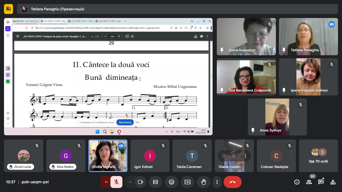
Task: Expand hidden tray icons in shared taskbar
Action: (167, 131)
